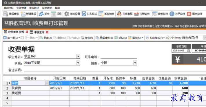Click the 折扣率 column header
206x107 pixels.
(x=121, y=78)
